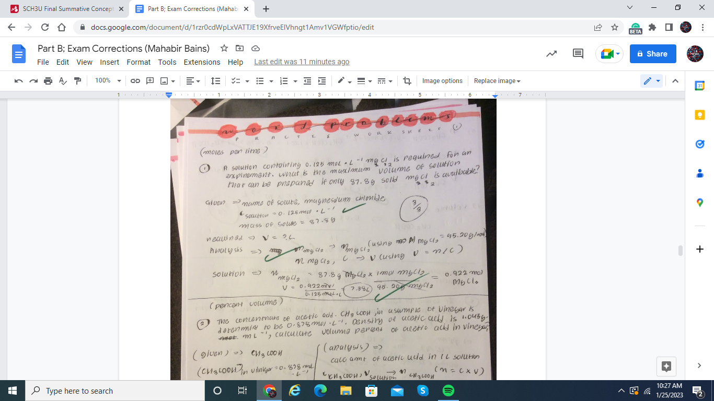The image size is (714, 401).
Task: Toggle line spacing options
Action: [215, 80]
